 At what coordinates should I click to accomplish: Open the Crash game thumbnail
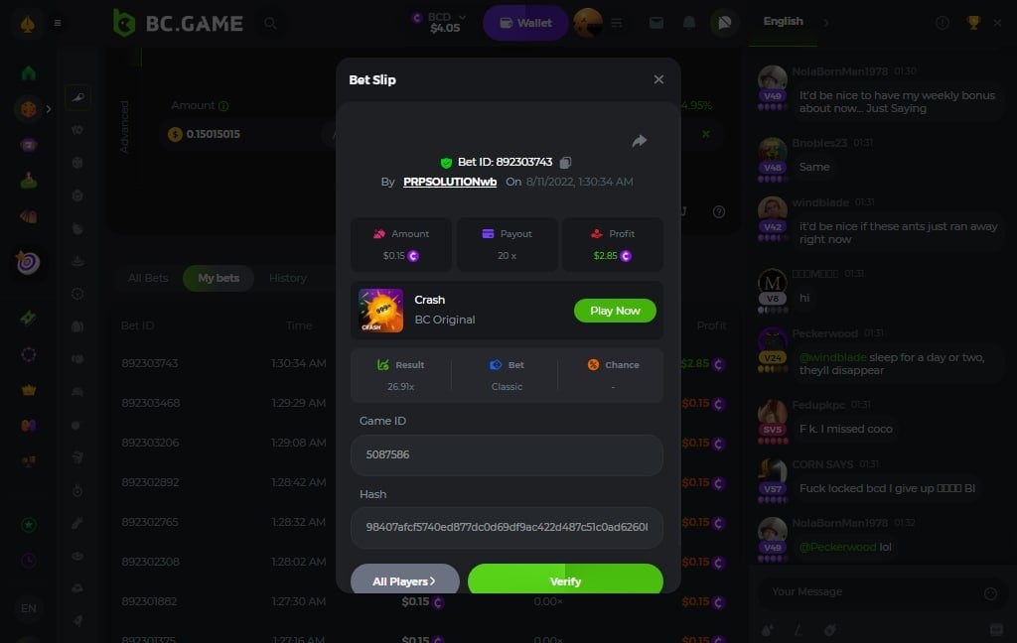click(380, 311)
